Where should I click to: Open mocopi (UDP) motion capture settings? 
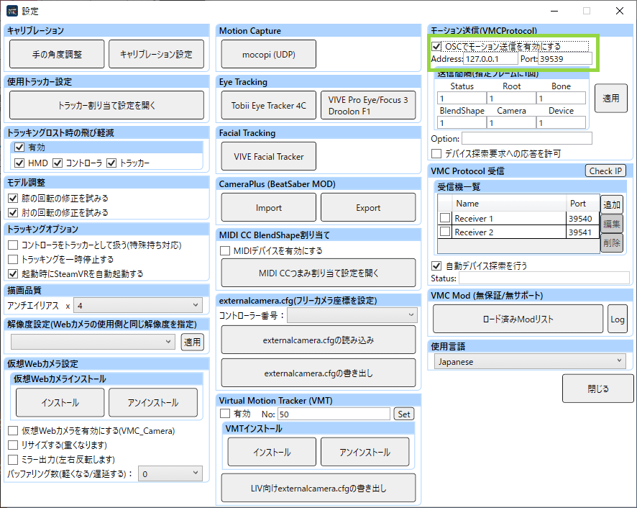click(268, 54)
